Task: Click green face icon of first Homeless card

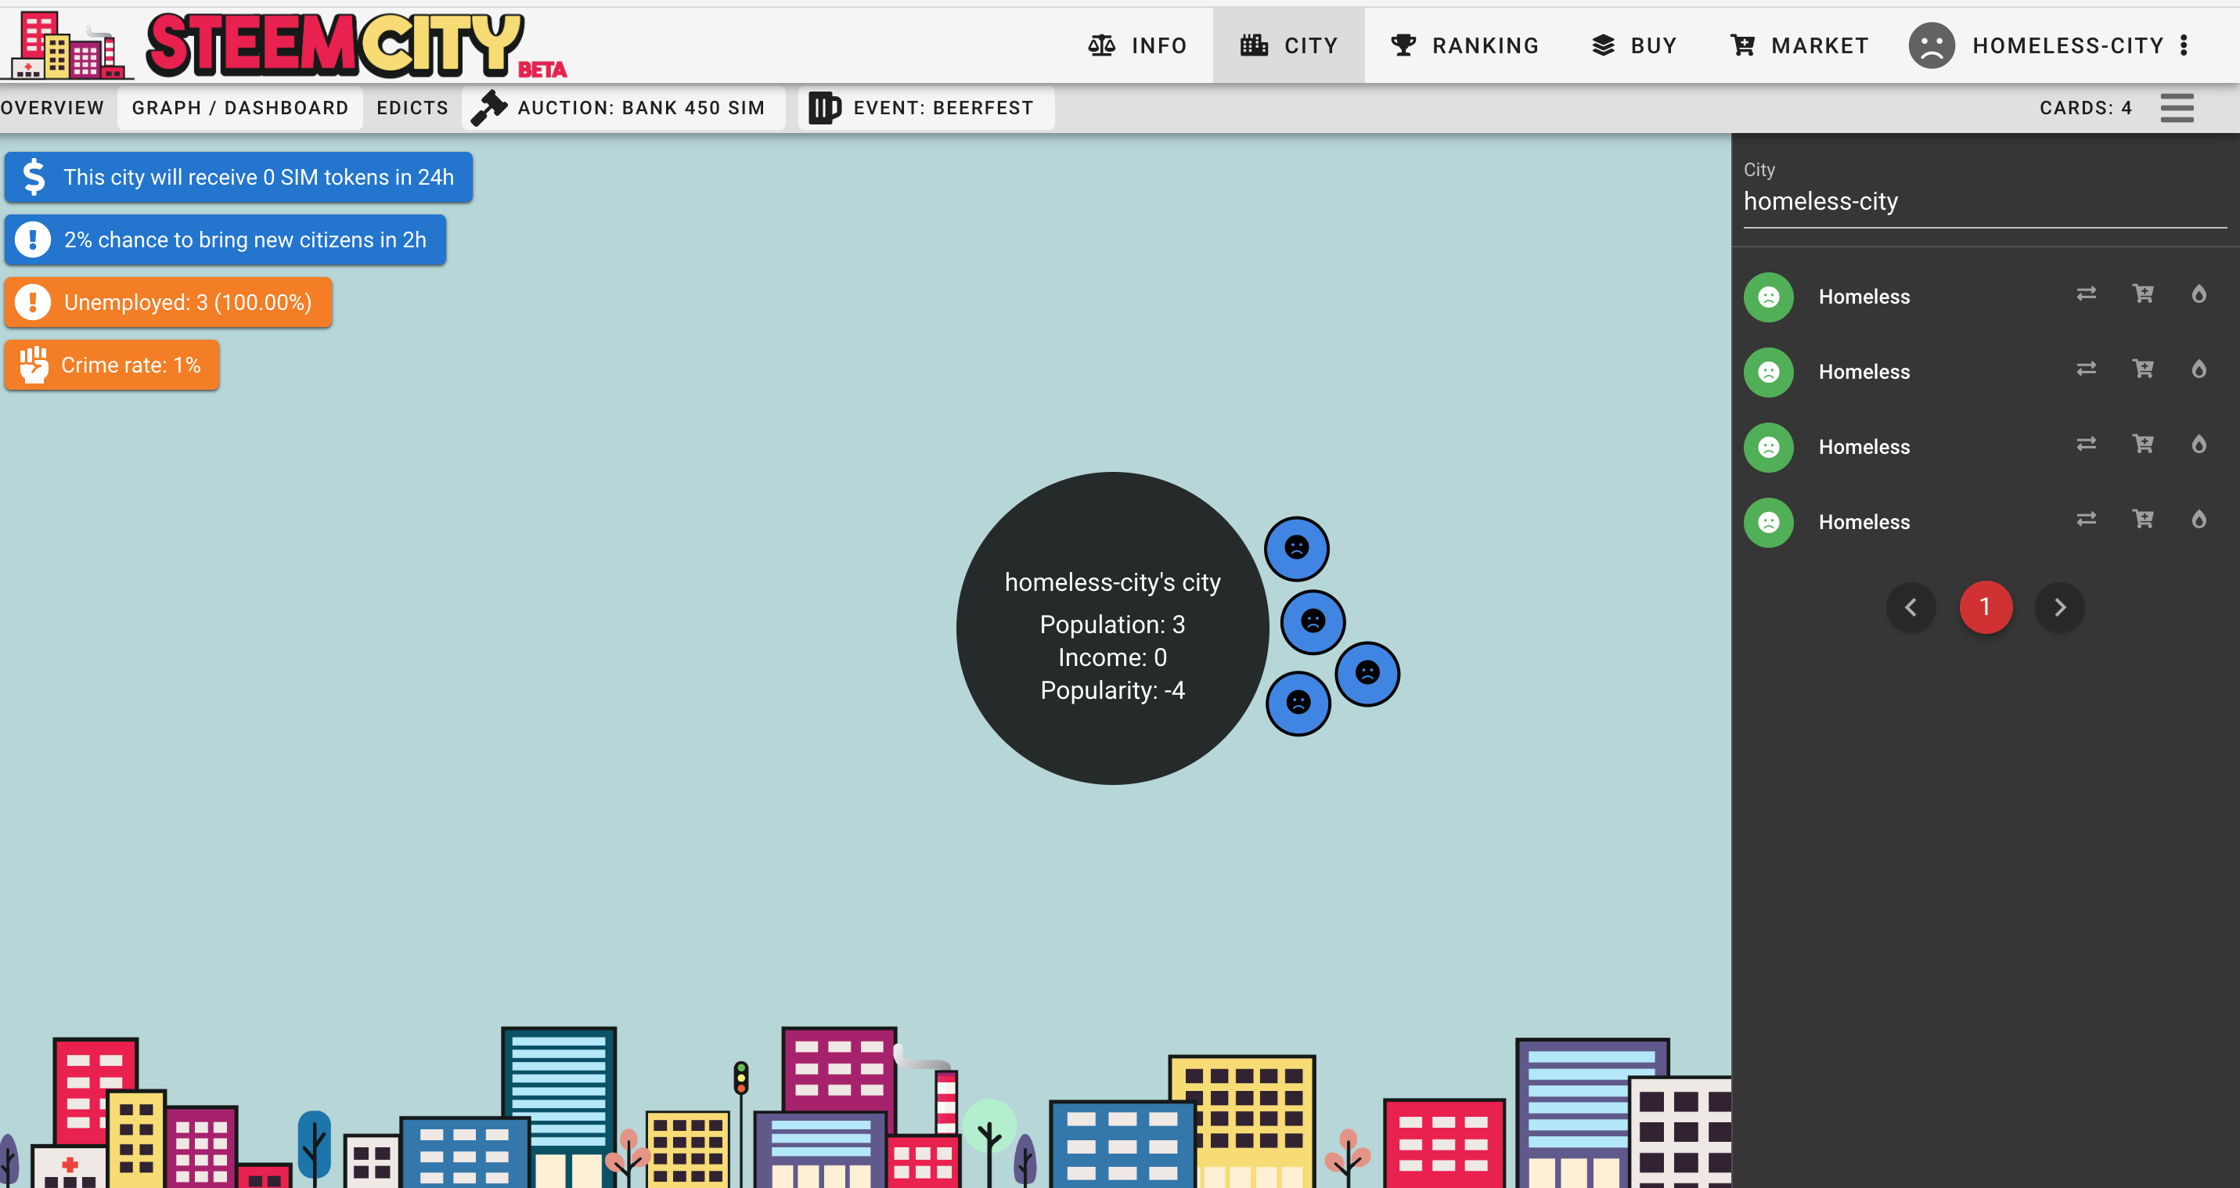Action: 1768,297
